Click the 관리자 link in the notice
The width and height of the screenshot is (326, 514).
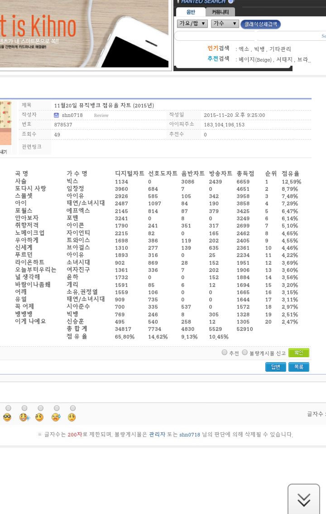157,434
